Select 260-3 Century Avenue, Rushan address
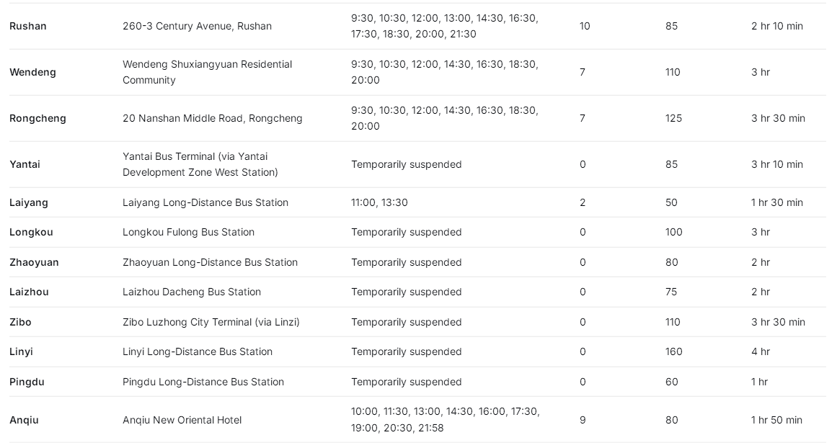 click(x=197, y=26)
